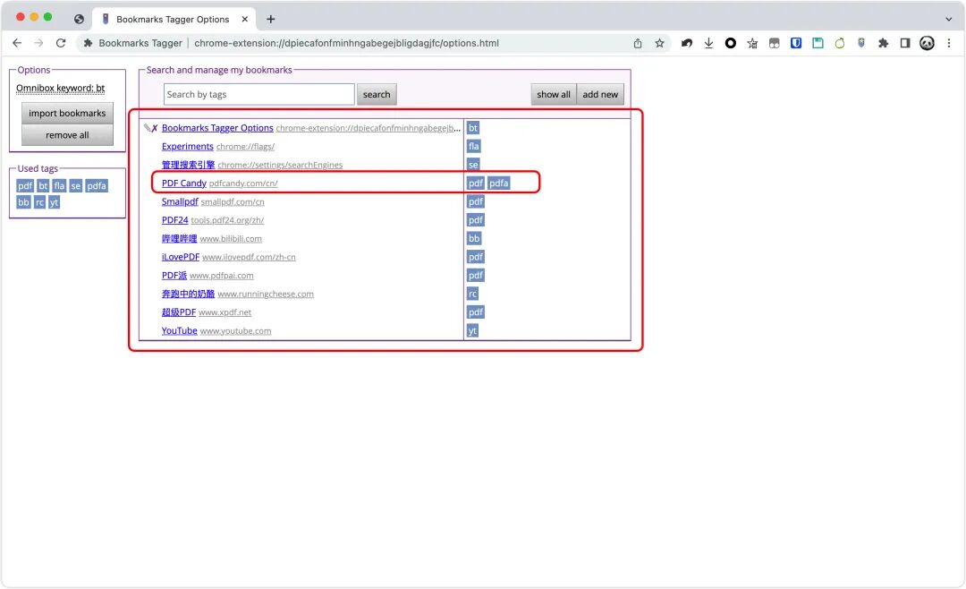The width and height of the screenshot is (966, 589).
Task: Open the Chrome three-dot menu
Action: (949, 43)
